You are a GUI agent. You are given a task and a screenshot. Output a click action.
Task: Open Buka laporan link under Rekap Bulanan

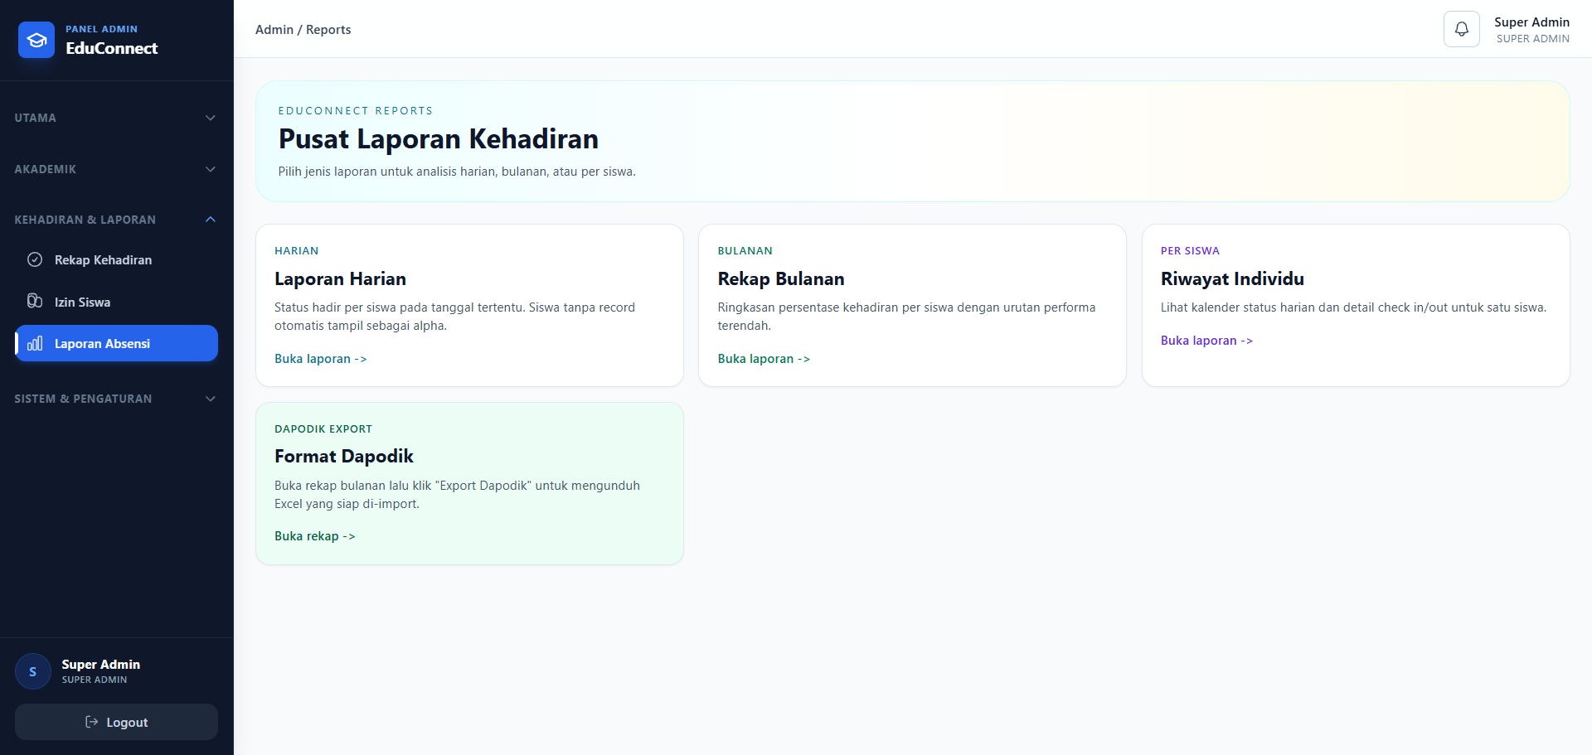click(764, 359)
